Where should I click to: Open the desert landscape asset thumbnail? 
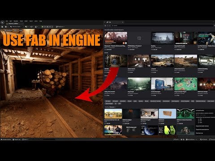click(113, 114)
